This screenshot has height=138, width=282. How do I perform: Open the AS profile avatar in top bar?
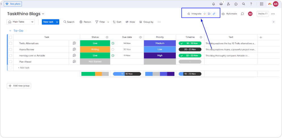point(275,4)
